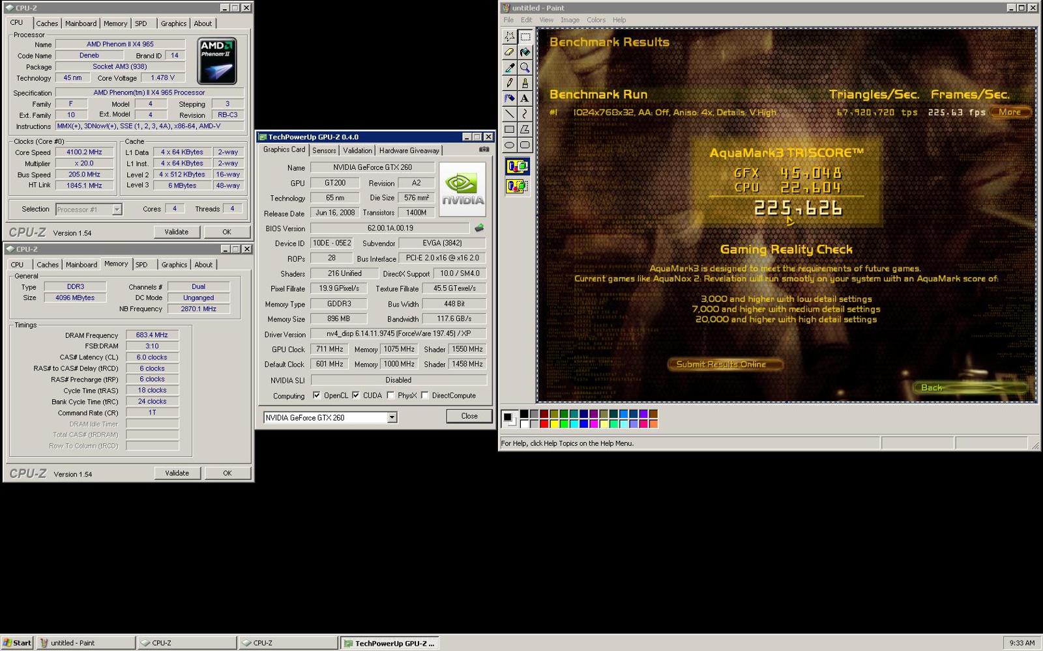Image resolution: width=1043 pixels, height=651 pixels.
Task: Toggle the DirectCompute checkbox in GPU-Z
Action: pos(424,395)
